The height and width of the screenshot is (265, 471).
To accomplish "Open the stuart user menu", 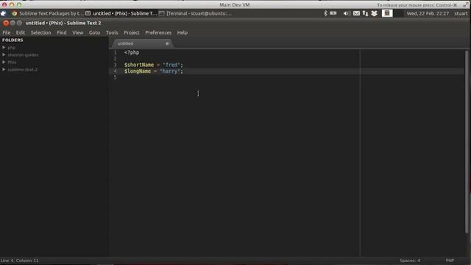I will click(x=461, y=13).
